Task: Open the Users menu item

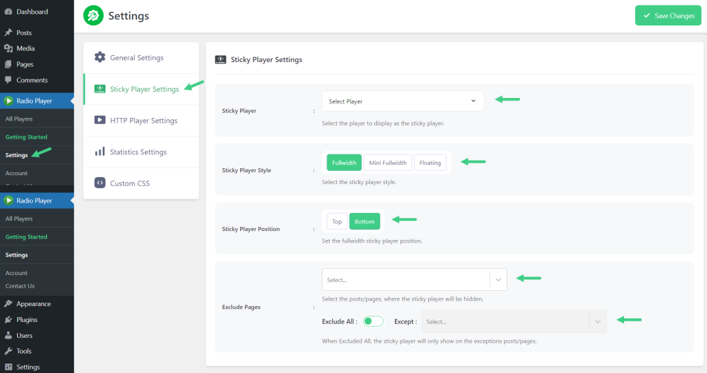Action: (x=37, y=335)
